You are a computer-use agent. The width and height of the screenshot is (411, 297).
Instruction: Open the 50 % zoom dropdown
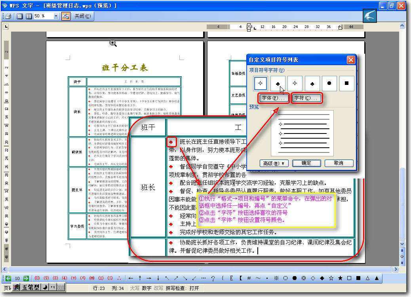(56, 16)
